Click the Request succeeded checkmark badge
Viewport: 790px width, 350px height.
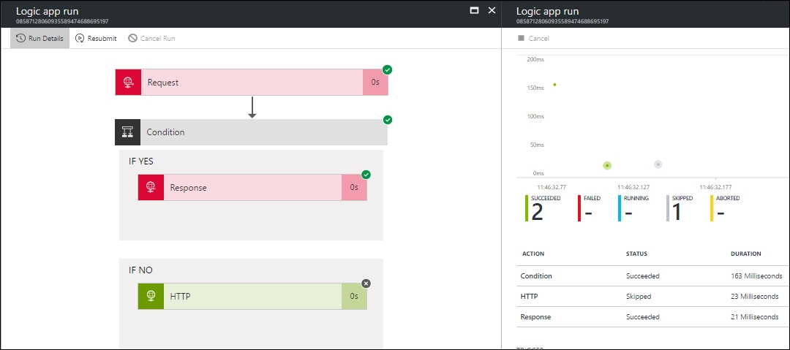387,69
